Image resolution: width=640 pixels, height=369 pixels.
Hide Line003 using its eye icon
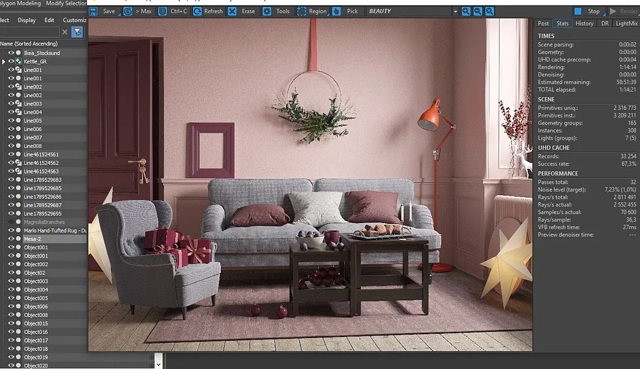[x=11, y=103]
